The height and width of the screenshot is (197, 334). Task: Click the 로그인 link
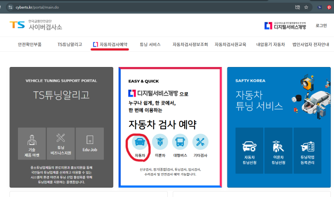[x=321, y=26]
